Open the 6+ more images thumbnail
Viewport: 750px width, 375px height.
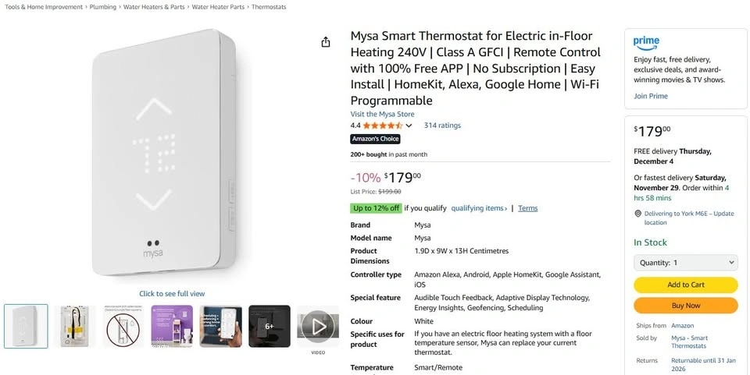(270, 326)
